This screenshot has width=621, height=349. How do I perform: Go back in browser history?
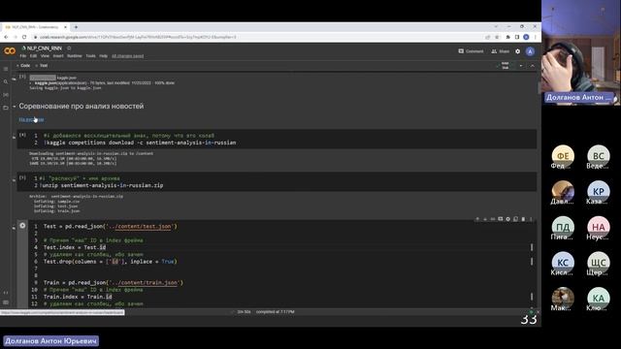pos(6,37)
